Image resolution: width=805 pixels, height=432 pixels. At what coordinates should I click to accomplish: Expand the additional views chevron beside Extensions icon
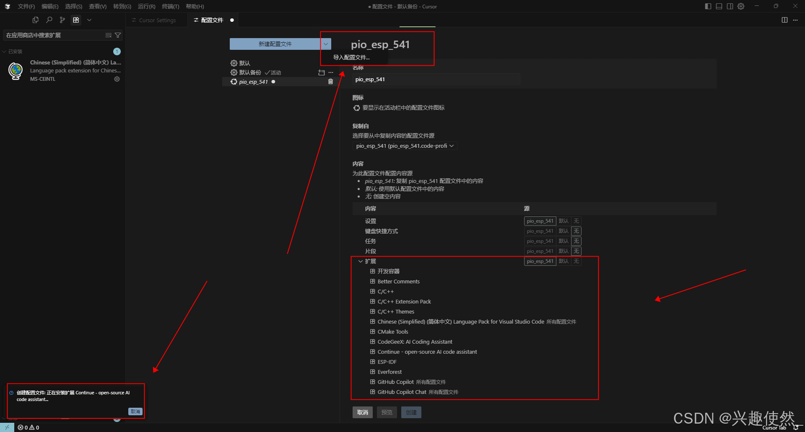pyautogui.click(x=89, y=20)
